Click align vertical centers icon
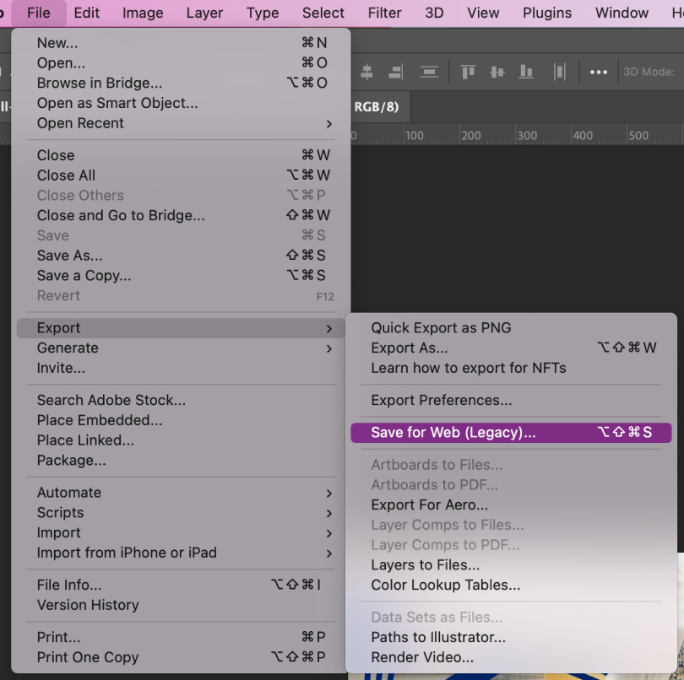Image resolution: width=684 pixels, height=680 pixels. (497, 72)
